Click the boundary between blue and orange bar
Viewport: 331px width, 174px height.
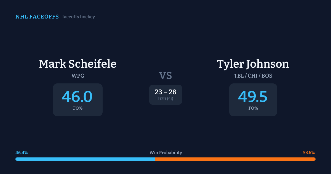click(155, 159)
